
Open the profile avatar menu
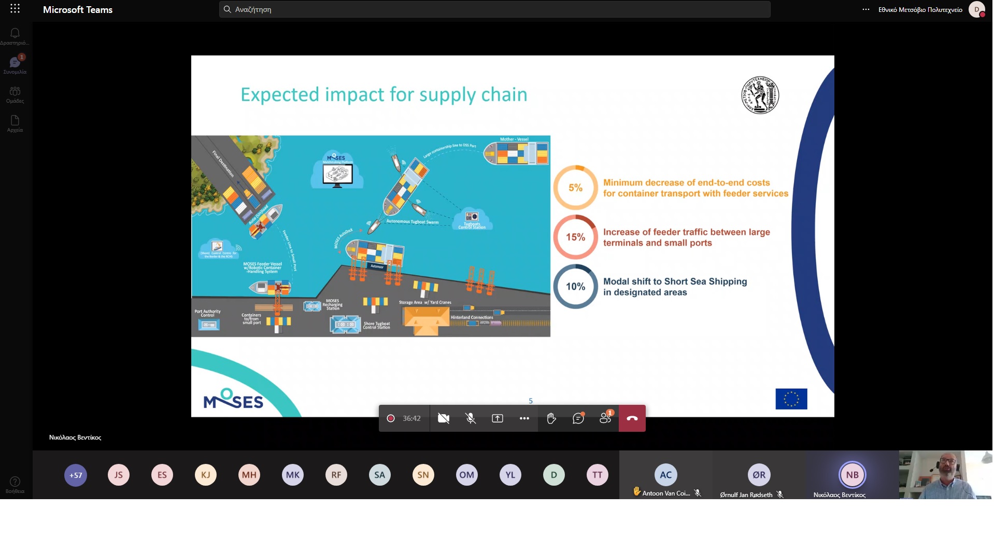976,9
